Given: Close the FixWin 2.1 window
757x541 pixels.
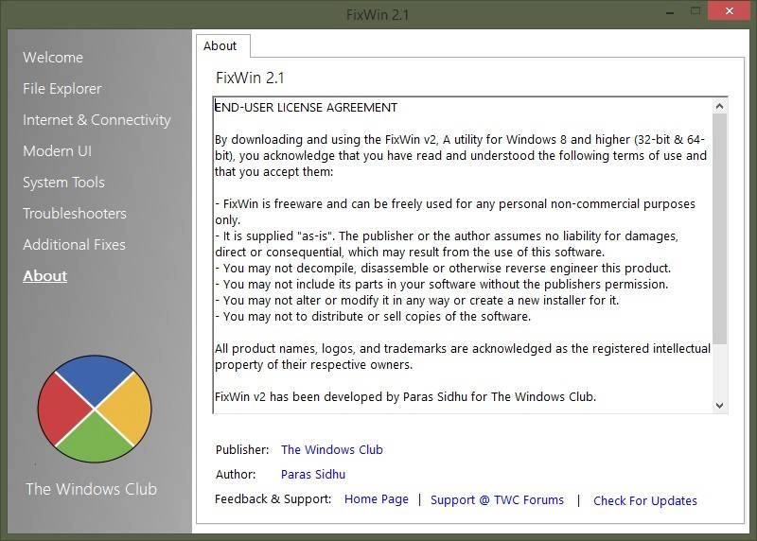Looking at the screenshot, I should point(729,10).
